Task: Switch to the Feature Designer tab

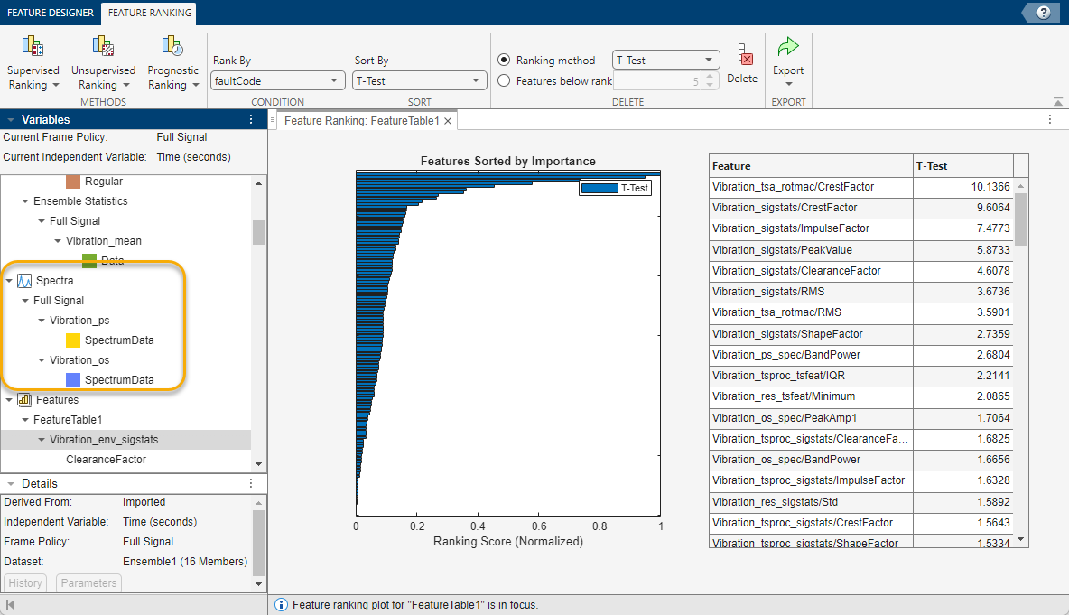Action: [x=50, y=13]
